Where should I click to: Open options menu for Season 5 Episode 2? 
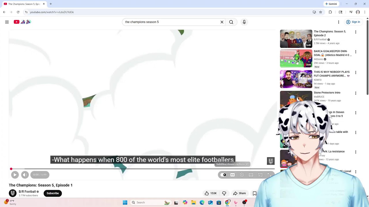pyautogui.click(x=355, y=32)
